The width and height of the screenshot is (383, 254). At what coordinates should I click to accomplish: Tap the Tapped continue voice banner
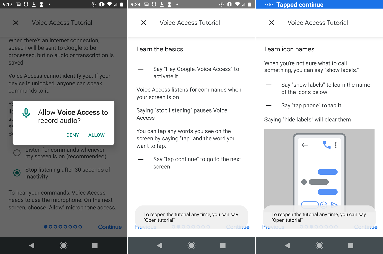coord(319,4)
